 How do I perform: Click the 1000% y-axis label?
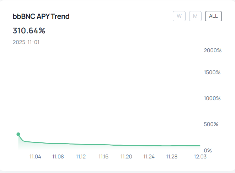(212, 98)
